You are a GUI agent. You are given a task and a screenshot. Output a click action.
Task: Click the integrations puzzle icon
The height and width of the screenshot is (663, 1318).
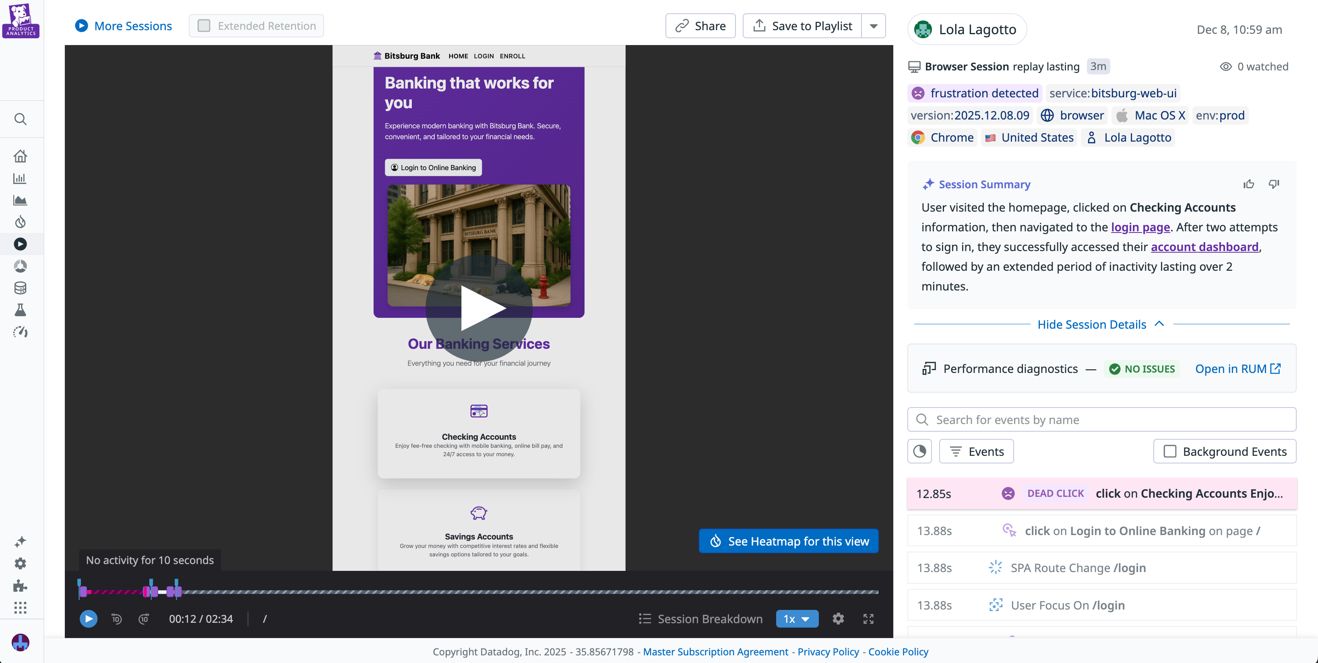[21, 586]
